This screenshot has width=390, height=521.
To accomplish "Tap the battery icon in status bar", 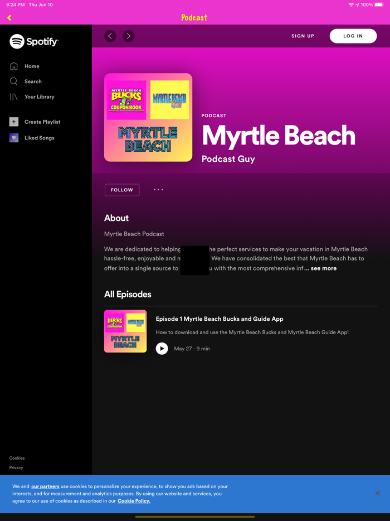I will click(x=379, y=4).
